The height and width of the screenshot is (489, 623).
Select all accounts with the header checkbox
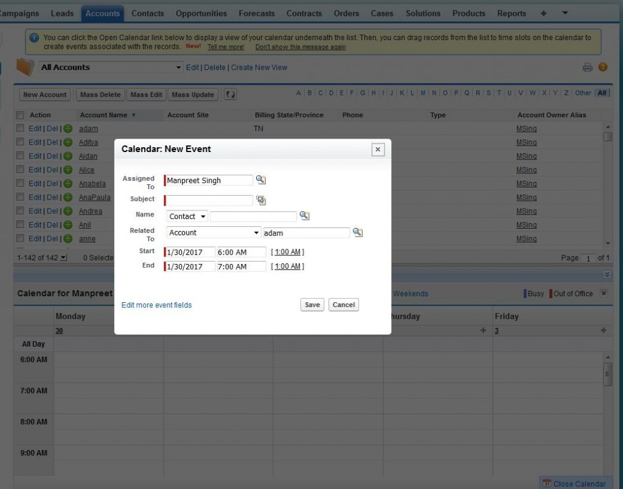pyautogui.click(x=20, y=115)
